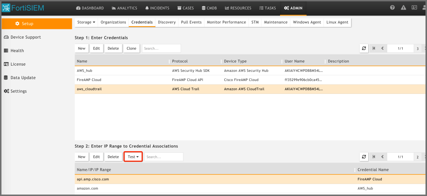Image resolution: width=427 pixels, height=196 pixels.
Task: Click the credentials search field
Action: tap(161, 48)
